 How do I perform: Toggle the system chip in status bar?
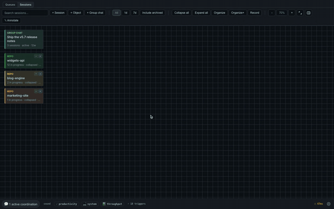[90, 204]
